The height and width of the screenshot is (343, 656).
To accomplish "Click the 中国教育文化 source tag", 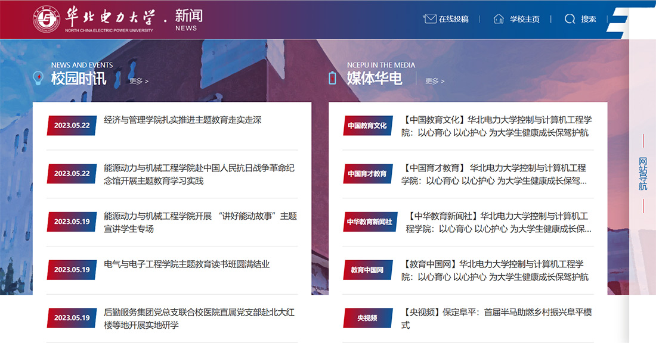I will (367, 126).
